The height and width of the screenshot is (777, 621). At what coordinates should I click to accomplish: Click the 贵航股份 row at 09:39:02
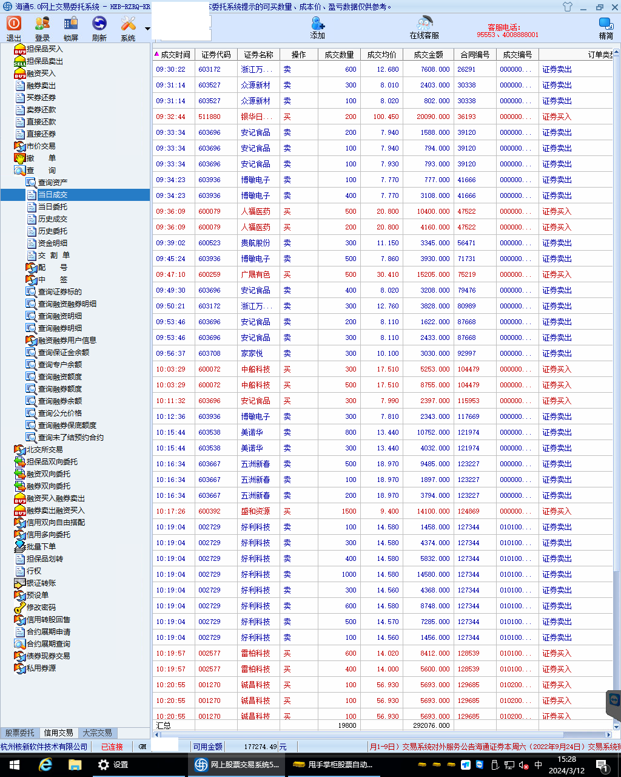[383, 243]
